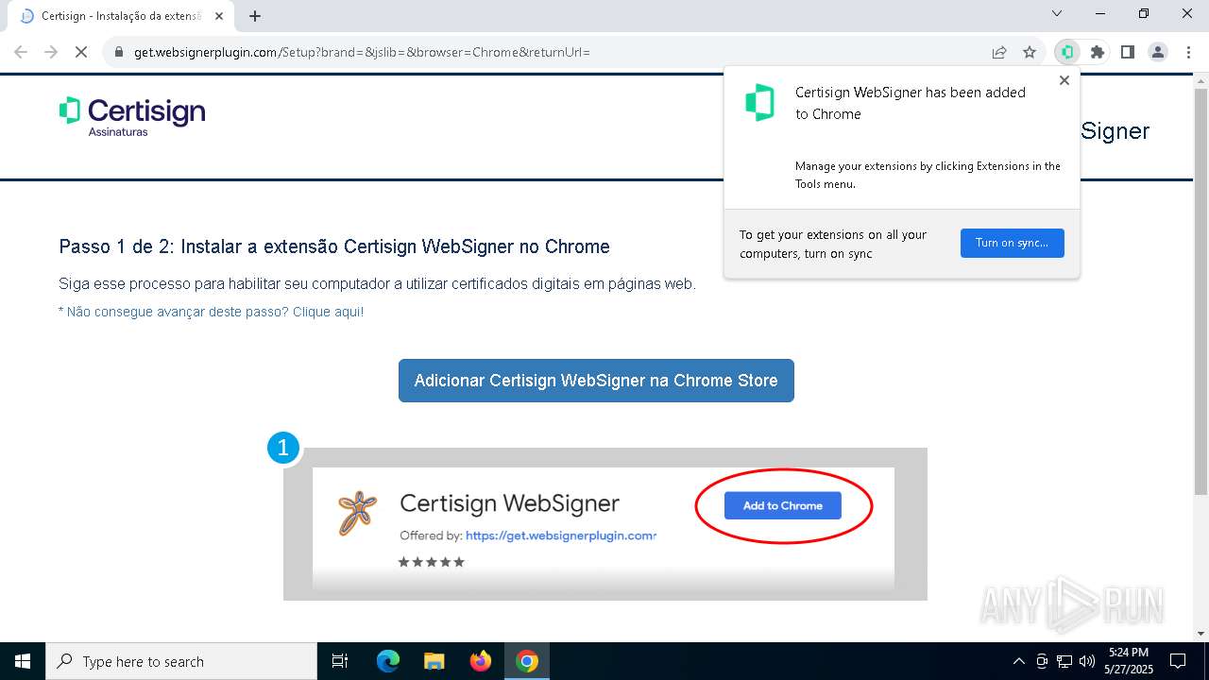Click the page vertical scrollbar
Image resolution: width=1209 pixels, height=680 pixels.
tap(1200, 290)
